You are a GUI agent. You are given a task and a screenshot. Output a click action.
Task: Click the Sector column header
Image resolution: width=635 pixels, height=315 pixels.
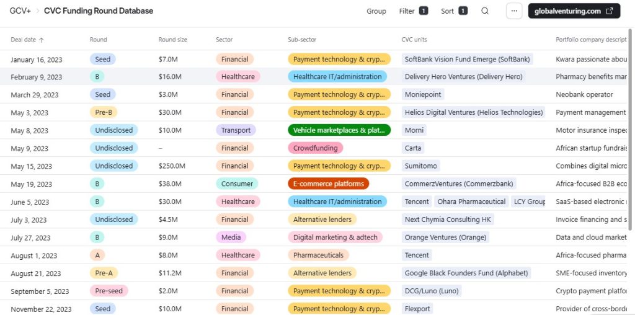pos(224,40)
